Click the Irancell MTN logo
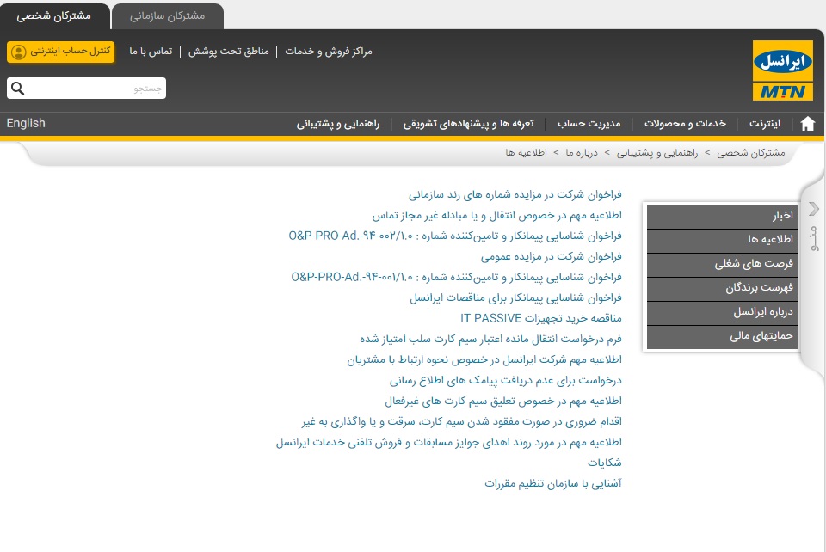The height and width of the screenshot is (552, 826). tap(782, 71)
